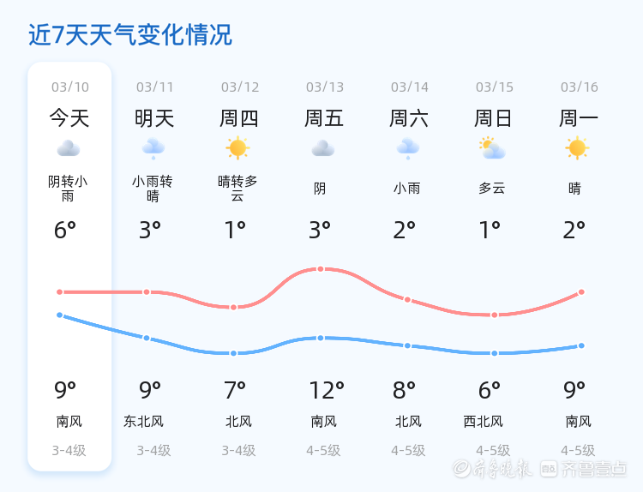Select the 周五 day label

(324, 118)
